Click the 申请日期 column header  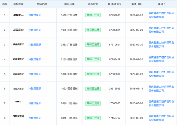[136, 4]
